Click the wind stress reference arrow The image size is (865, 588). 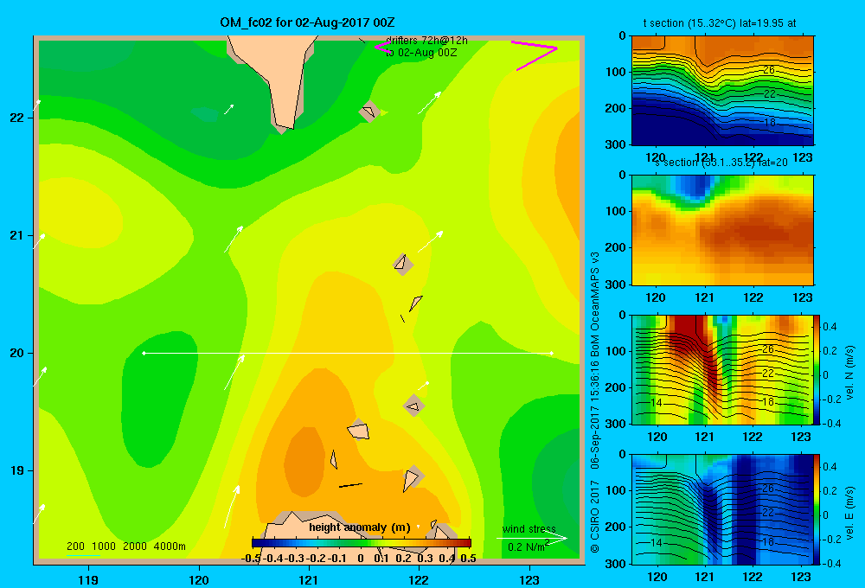pyautogui.click(x=531, y=538)
